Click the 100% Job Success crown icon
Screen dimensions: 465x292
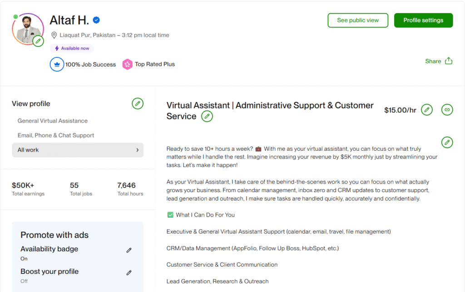57,64
